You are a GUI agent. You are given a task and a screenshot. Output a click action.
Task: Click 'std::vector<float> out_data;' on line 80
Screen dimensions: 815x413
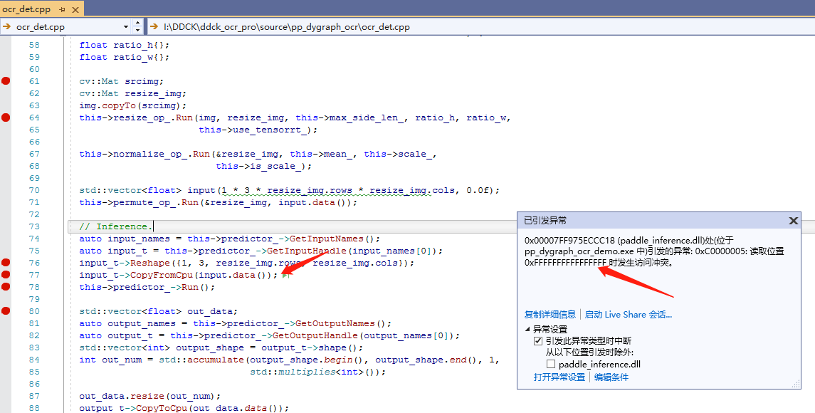click(x=158, y=311)
